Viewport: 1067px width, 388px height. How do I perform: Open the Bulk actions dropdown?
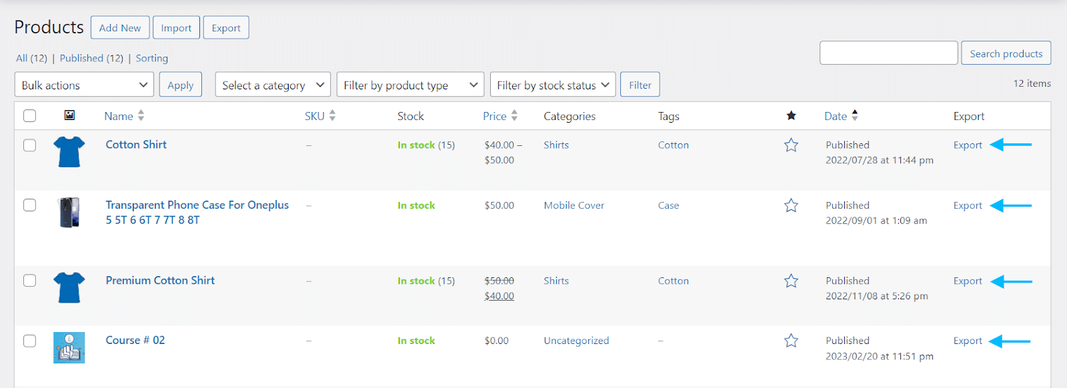[x=84, y=85]
